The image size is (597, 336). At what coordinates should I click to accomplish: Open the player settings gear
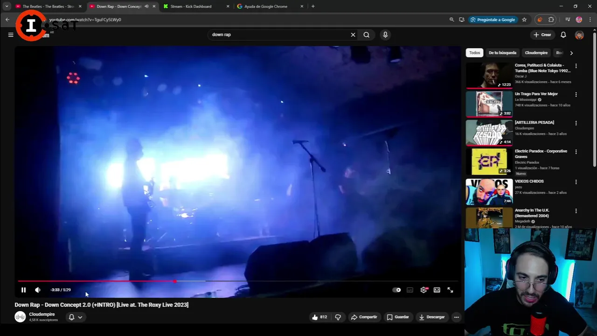423,290
